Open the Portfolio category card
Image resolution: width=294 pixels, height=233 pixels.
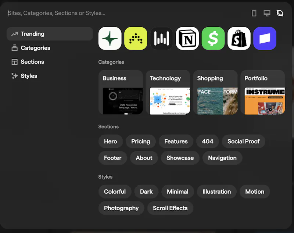pyautogui.click(x=263, y=92)
